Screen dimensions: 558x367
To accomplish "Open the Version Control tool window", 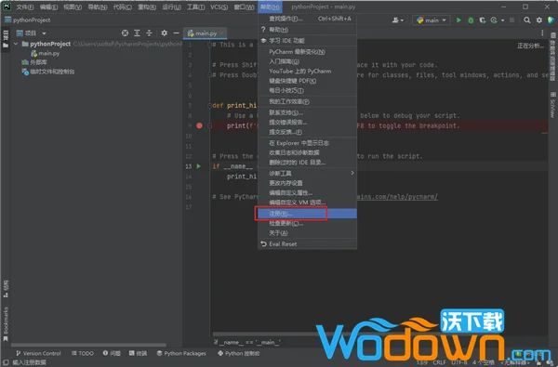I will click(x=38, y=353).
